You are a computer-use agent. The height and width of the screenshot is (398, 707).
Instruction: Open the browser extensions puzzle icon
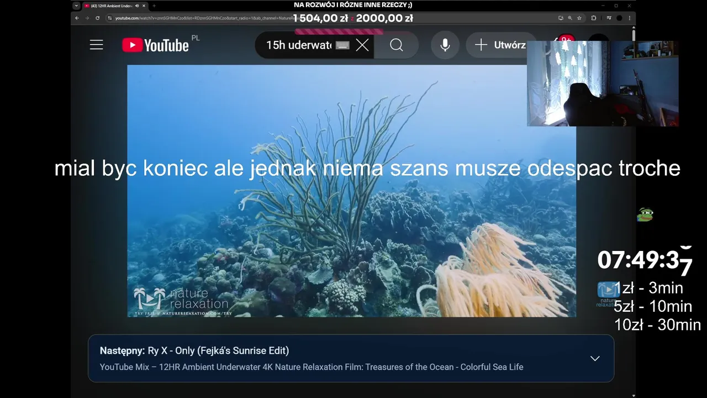click(x=594, y=18)
